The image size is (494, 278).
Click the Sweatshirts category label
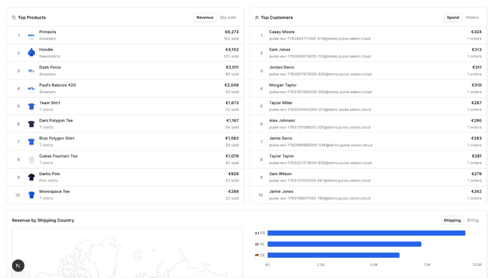coord(50,56)
